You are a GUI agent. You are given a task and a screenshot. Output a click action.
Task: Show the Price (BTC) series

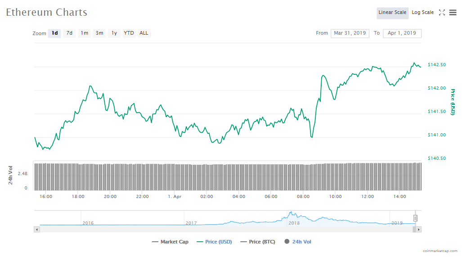pyautogui.click(x=258, y=242)
